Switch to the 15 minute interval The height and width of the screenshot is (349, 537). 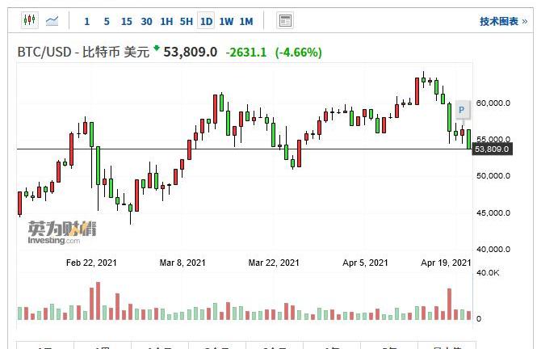click(126, 21)
